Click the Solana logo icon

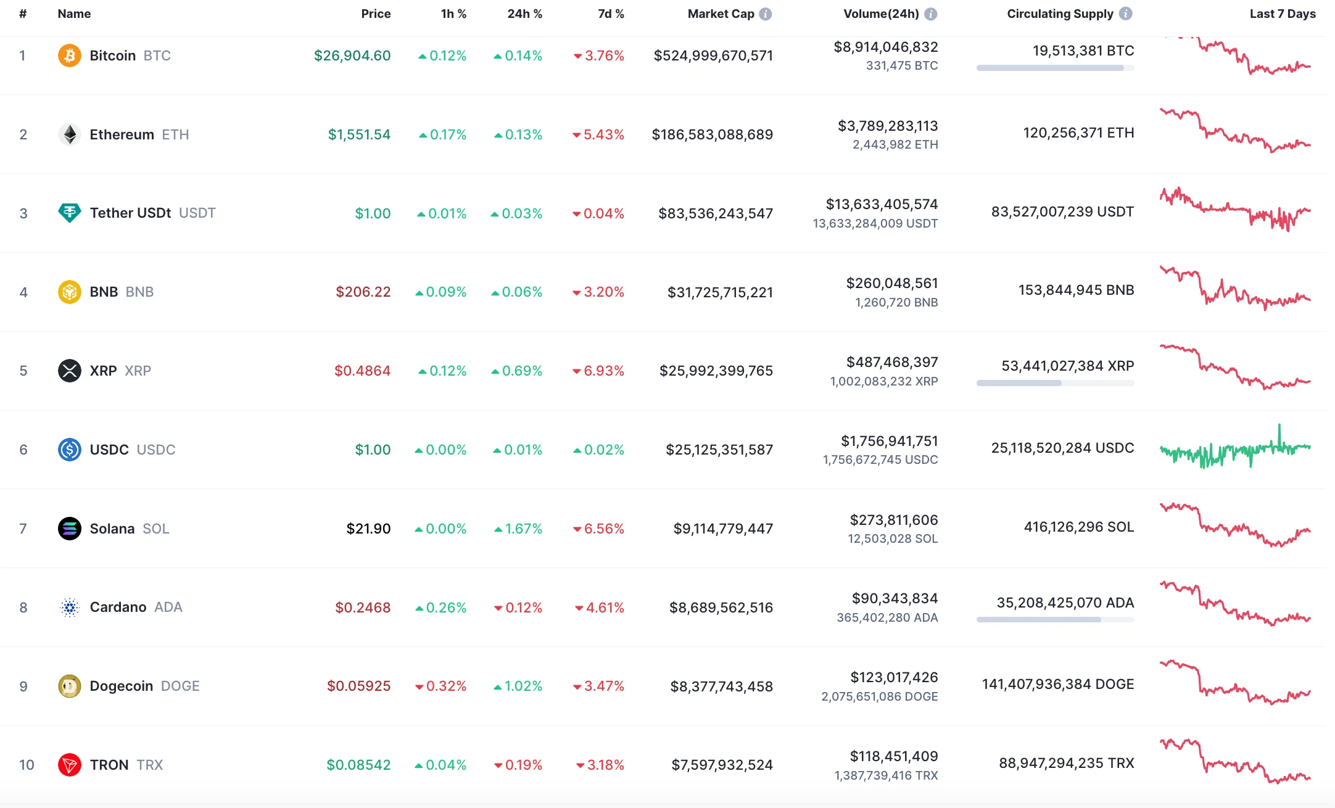[70, 529]
